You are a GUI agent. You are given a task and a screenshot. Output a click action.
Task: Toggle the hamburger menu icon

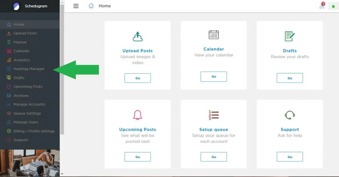point(76,6)
